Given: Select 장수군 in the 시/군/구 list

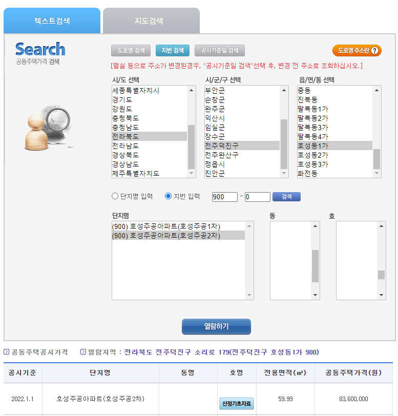Looking at the screenshot, I should click(242, 136).
